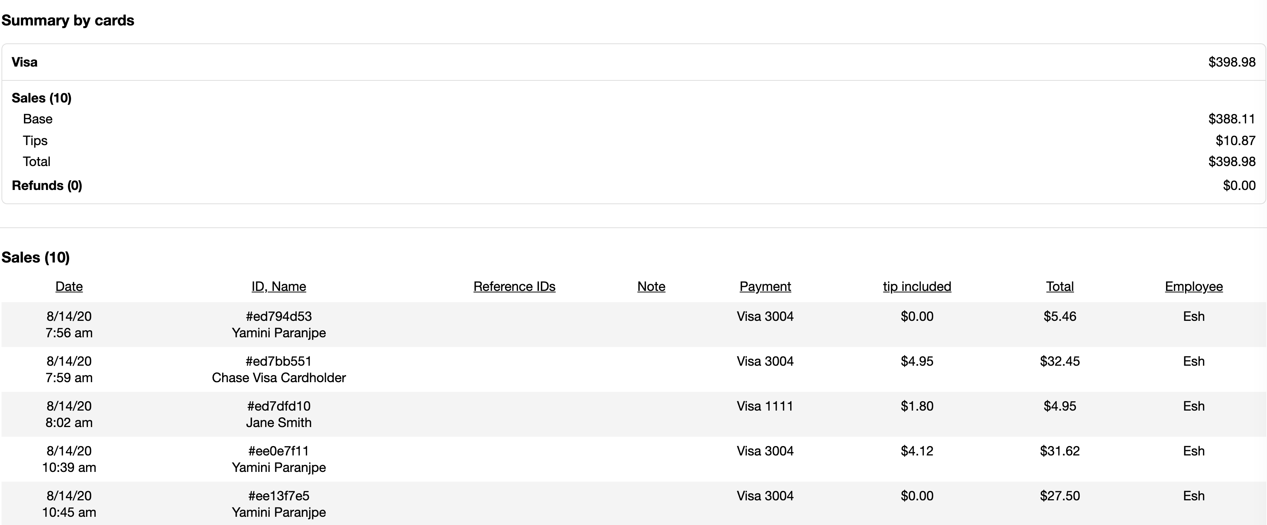1267x525 pixels.
Task: Select sale ID #ee0e7f11
Action: point(279,451)
